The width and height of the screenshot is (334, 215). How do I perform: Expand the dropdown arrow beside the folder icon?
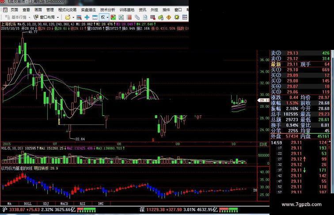[x=73, y=17]
